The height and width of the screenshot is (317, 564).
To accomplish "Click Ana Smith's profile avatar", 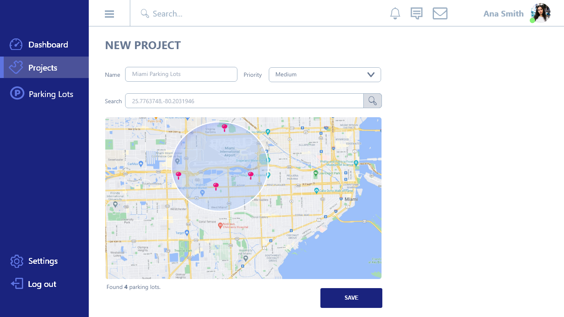I will [540, 13].
